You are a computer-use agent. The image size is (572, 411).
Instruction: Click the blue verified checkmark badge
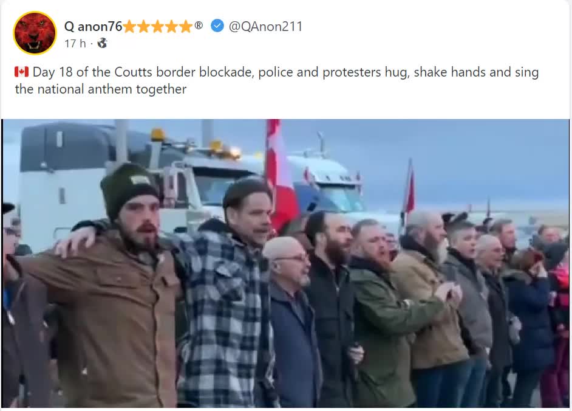coord(217,26)
